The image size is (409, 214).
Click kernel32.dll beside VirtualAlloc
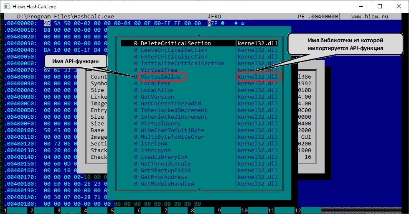pos(257,77)
